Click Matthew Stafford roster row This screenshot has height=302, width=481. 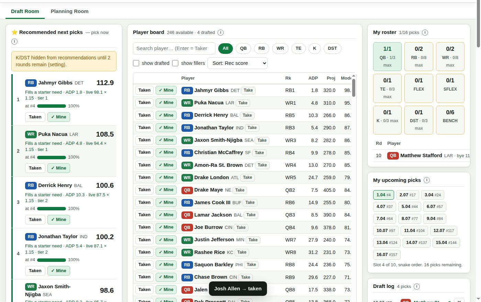[x=422, y=155]
